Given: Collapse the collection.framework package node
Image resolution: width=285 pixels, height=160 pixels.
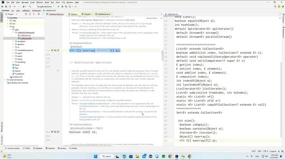Looking at the screenshot, I should click(x=13, y=32).
